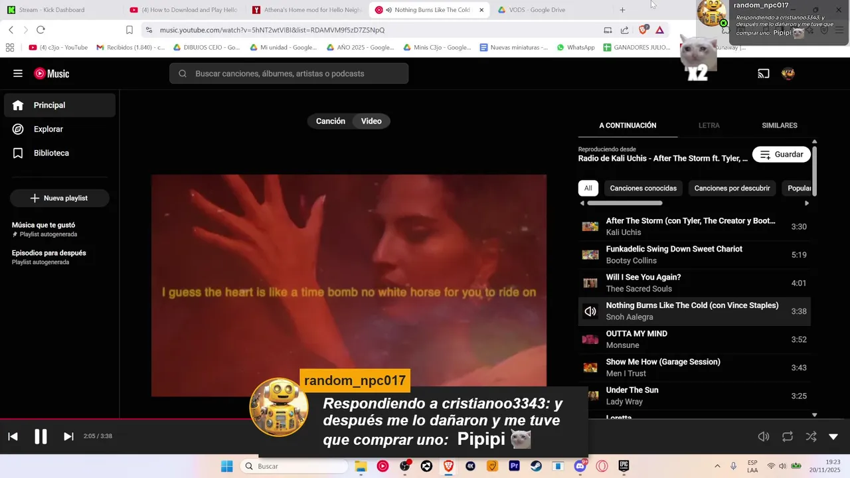This screenshot has height=478, width=850.
Task: Open Biblioteca in the sidebar
Action: [60, 153]
